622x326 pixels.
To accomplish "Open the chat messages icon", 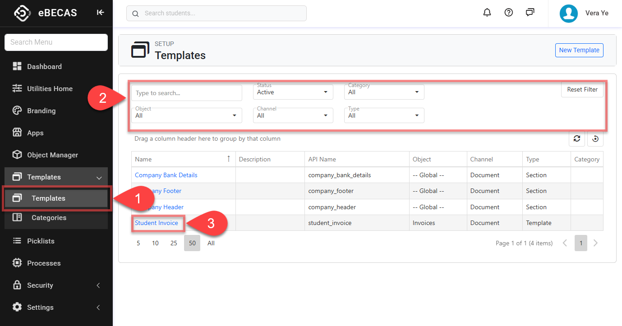I will [x=530, y=13].
